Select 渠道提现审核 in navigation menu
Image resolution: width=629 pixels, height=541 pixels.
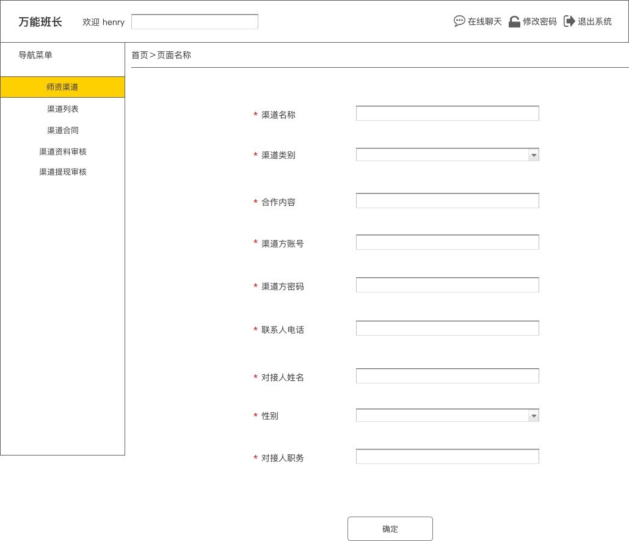pyautogui.click(x=62, y=172)
